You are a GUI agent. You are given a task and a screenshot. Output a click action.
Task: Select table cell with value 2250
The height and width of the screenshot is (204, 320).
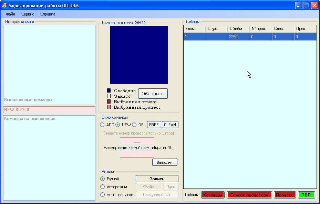(239, 37)
